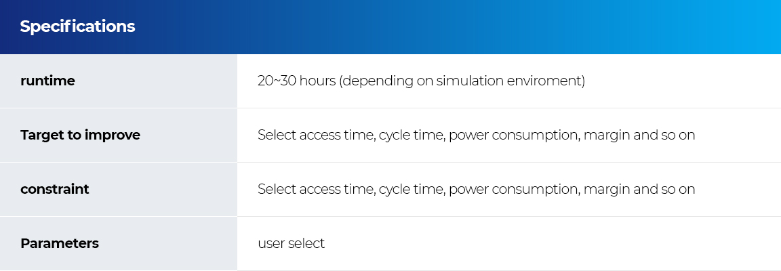The width and height of the screenshot is (781, 271).
Task: Click the word 'Select' in constraint row
Action: (x=277, y=189)
